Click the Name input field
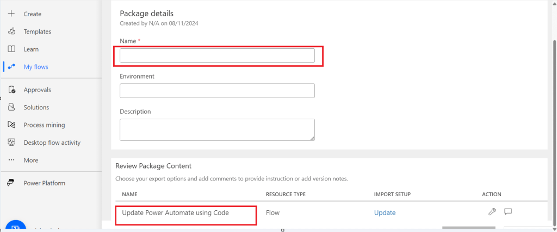557x232 pixels. point(217,55)
